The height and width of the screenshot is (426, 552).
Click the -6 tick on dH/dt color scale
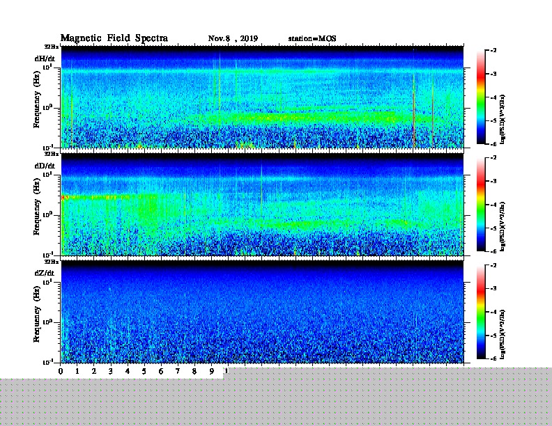(493, 144)
